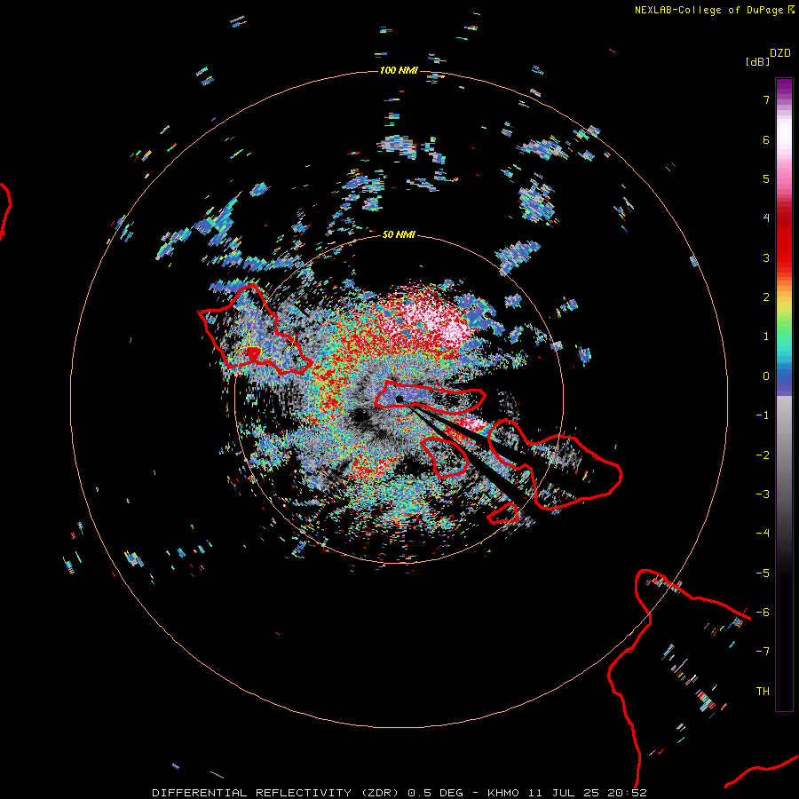Click the -6 value on color scale
The width and height of the screenshot is (799, 799).
tap(763, 613)
